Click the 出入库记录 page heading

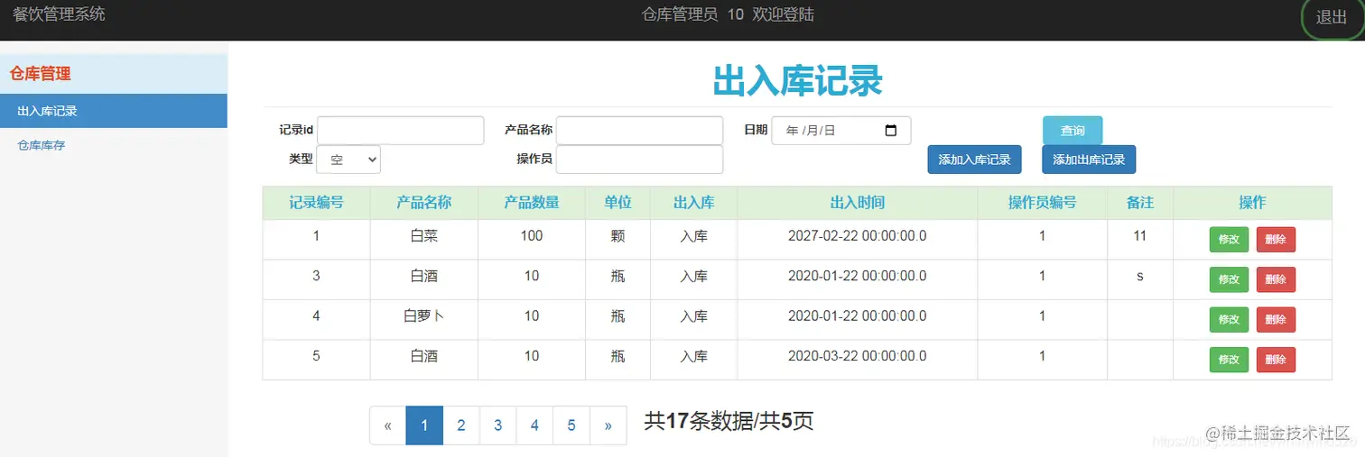(x=797, y=81)
